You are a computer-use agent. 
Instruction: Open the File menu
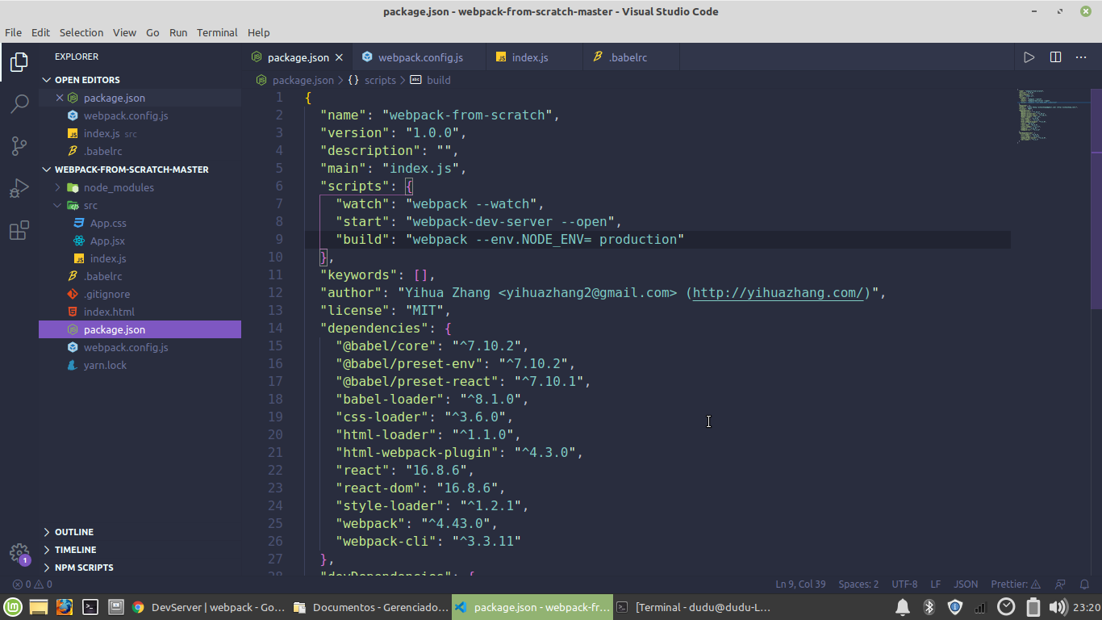(14, 32)
